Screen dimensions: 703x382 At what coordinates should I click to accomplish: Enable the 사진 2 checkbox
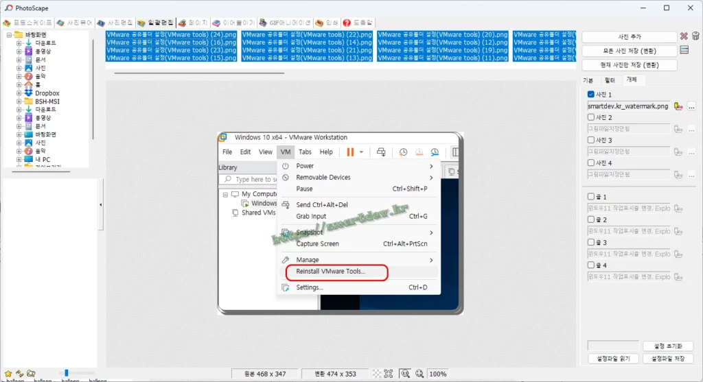[591, 117]
